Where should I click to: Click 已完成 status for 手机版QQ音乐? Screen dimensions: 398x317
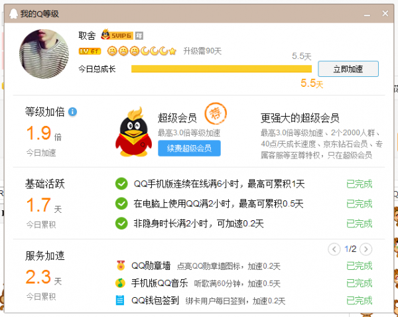pos(359,283)
